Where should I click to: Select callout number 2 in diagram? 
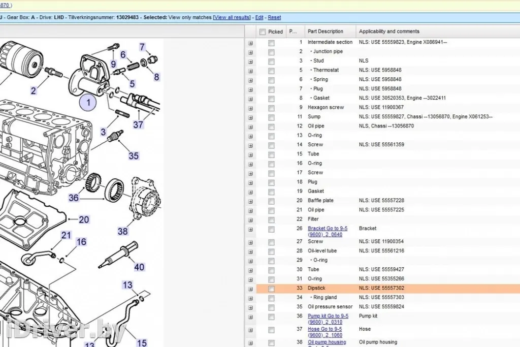click(x=34, y=91)
